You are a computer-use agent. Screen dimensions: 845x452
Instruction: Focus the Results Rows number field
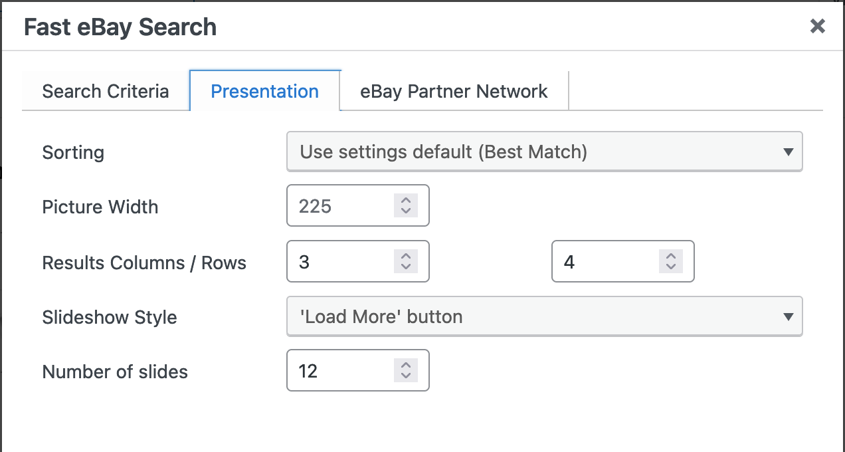click(x=623, y=261)
